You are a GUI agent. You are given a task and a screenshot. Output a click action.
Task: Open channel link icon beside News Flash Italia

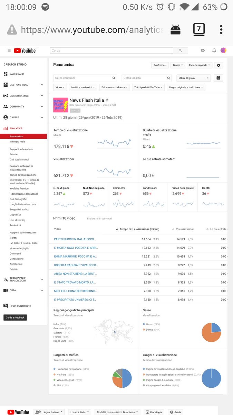pyautogui.click(x=107, y=100)
